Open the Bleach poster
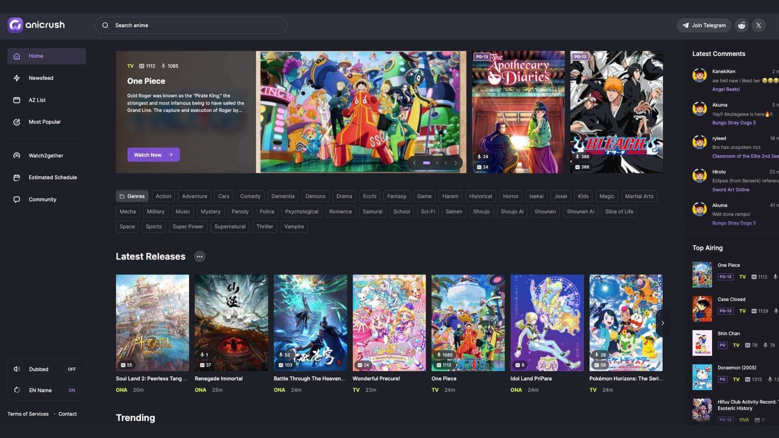 tap(616, 112)
